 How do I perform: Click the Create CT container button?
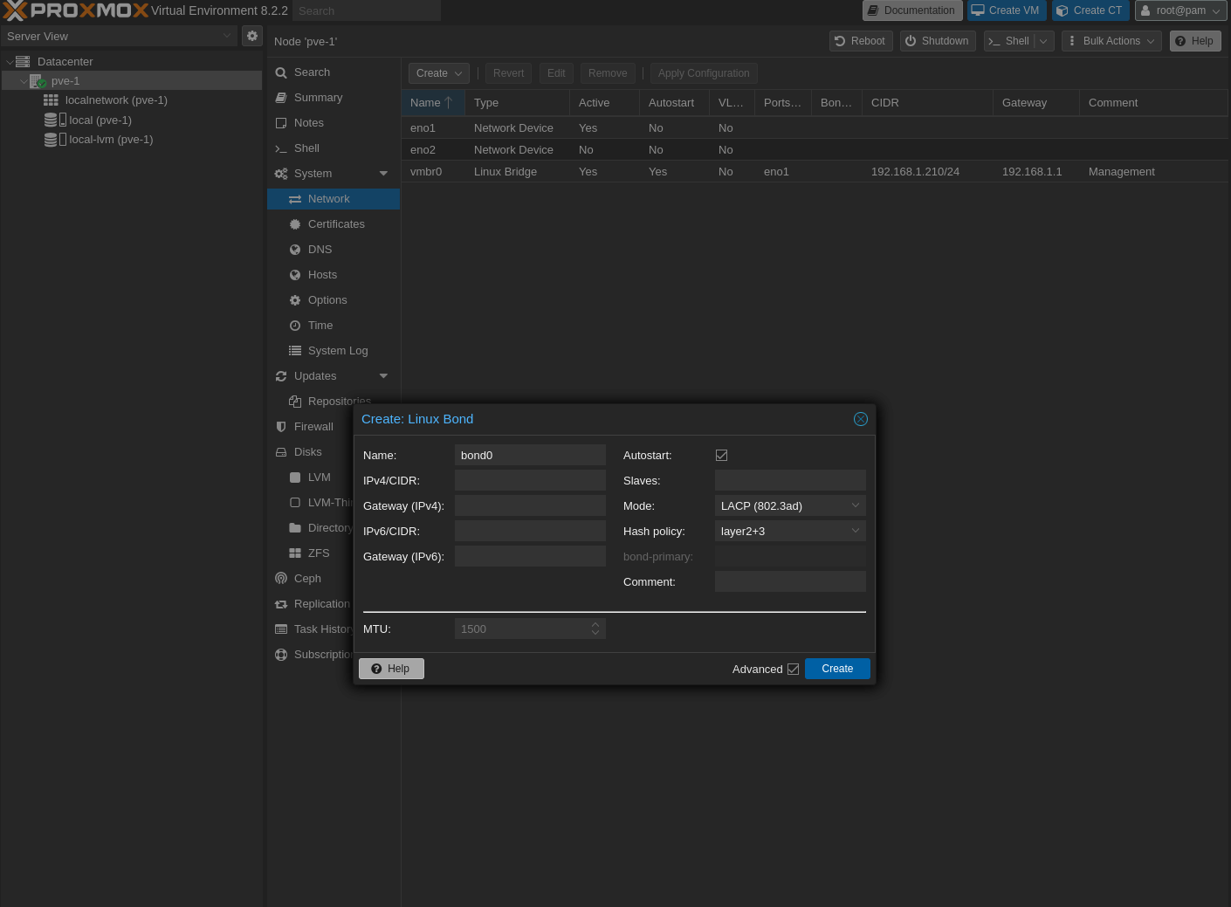[1090, 10]
